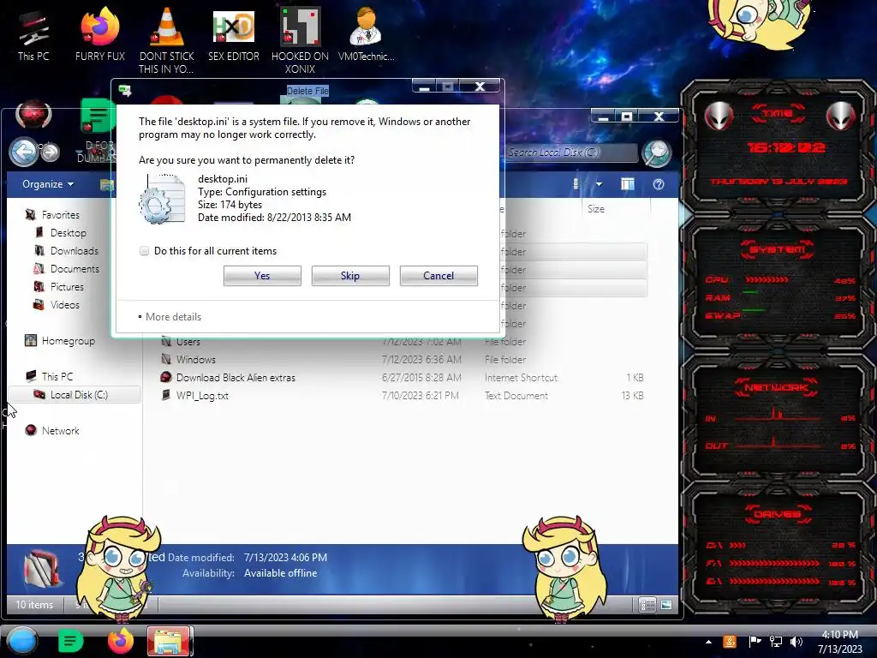877x658 pixels.
Task: Expand More details in the dialog
Action: coord(170,317)
